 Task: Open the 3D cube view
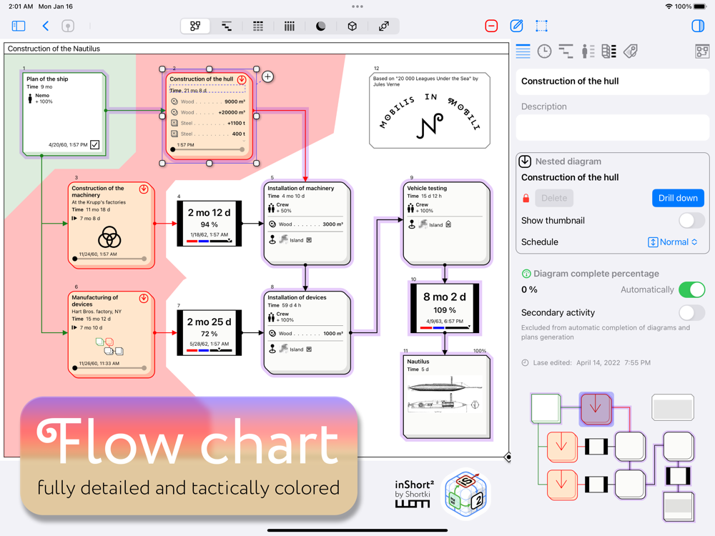352,26
